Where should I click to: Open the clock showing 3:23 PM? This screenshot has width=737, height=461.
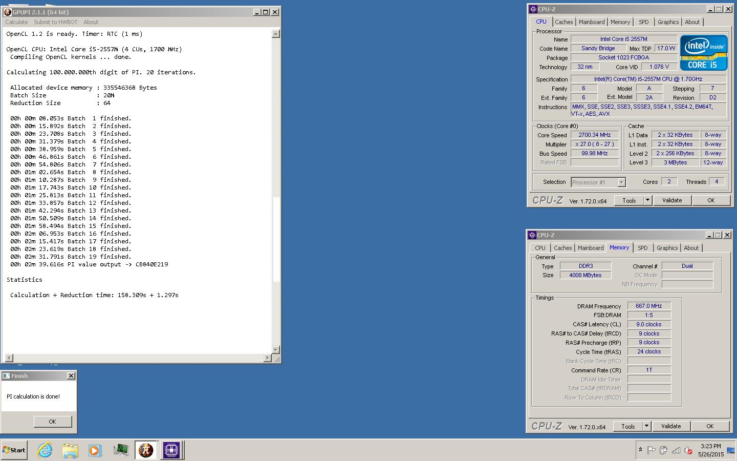point(711,450)
